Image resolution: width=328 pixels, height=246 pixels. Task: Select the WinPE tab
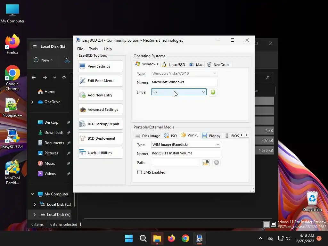coord(190,135)
